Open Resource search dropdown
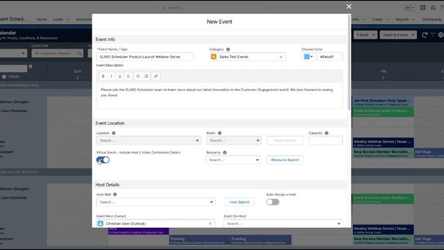 click(233, 160)
